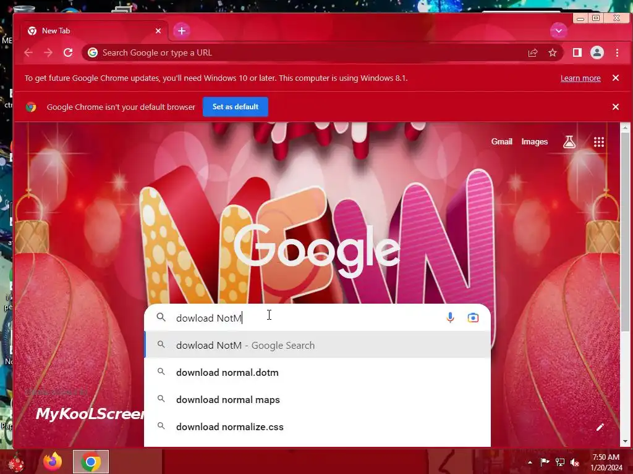The height and width of the screenshot is (474, 633).
Task: Click the search magnifier in search box
Action: point(161,317)
